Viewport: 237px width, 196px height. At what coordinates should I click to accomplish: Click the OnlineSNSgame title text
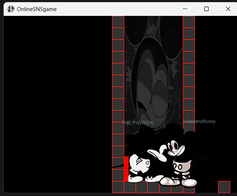37,9
